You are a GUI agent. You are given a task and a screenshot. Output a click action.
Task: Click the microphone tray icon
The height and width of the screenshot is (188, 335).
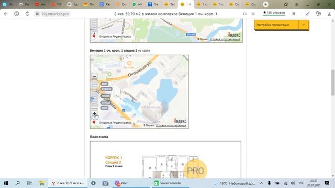(269, 183)
